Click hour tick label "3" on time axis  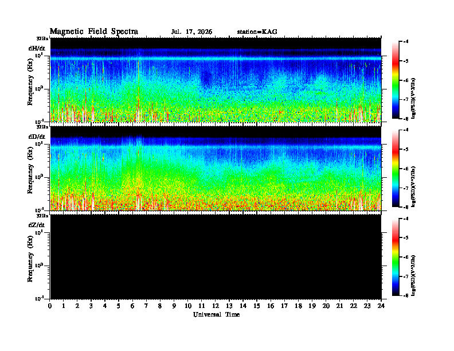tap(91, 306)
